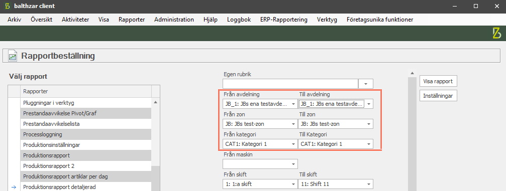Click the balthzar client title bar icon
Screen dimensions: 506x191
pos(8,6)
